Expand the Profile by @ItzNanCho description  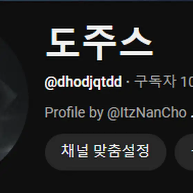[119, 113]
